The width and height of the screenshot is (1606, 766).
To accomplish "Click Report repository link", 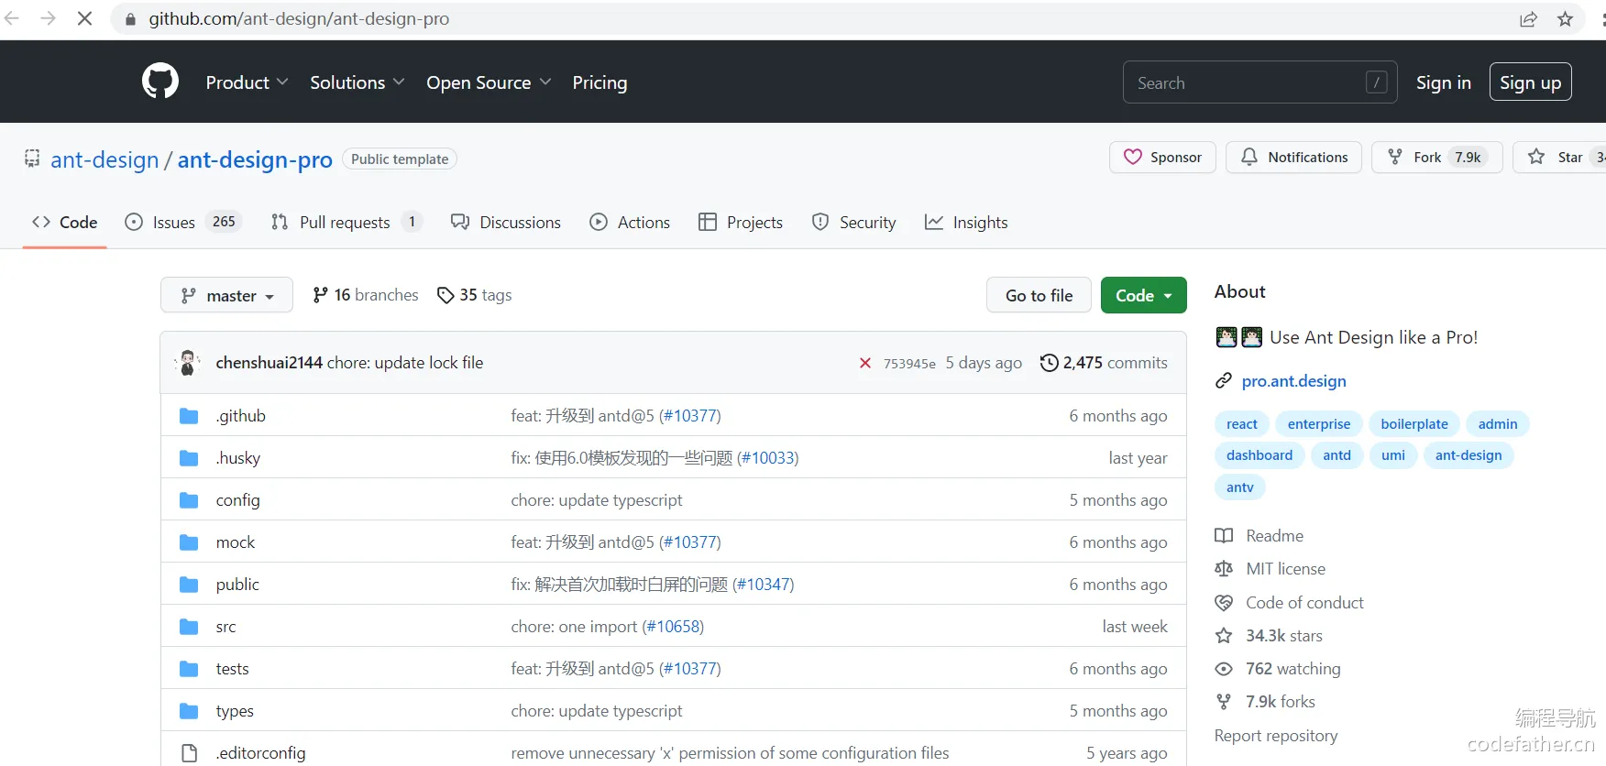I will (1276, 736).
